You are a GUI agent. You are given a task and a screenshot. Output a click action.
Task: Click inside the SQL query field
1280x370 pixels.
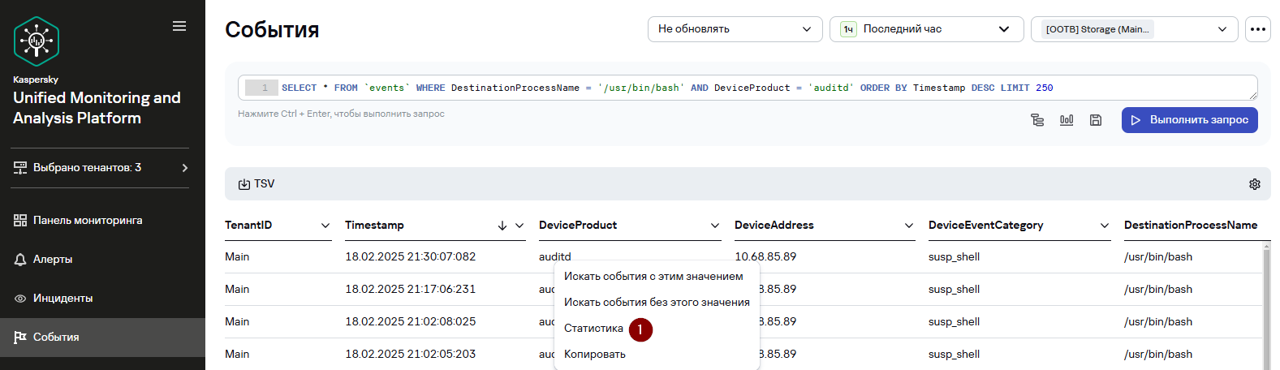[748, 88]
